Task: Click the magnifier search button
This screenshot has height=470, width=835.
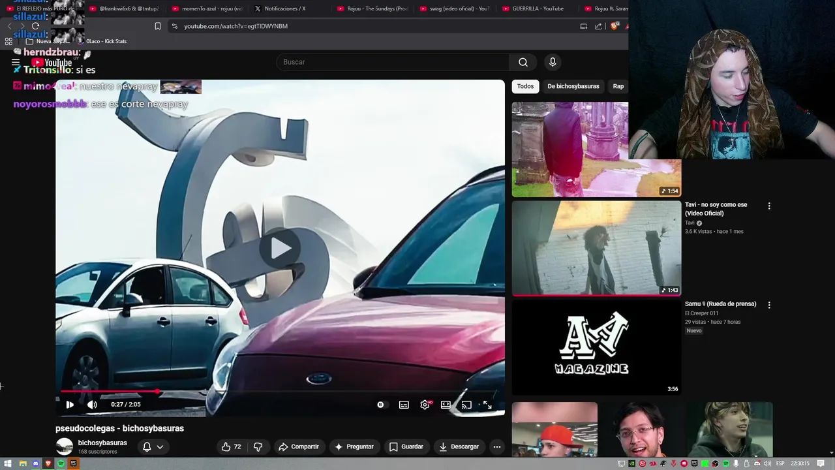Action: pyautogui.click(x=523, y=62)
